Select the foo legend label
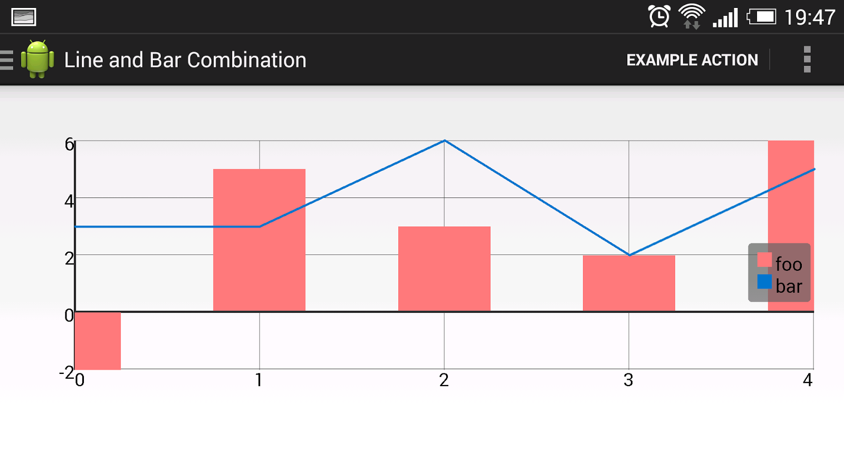 [789, 264]
